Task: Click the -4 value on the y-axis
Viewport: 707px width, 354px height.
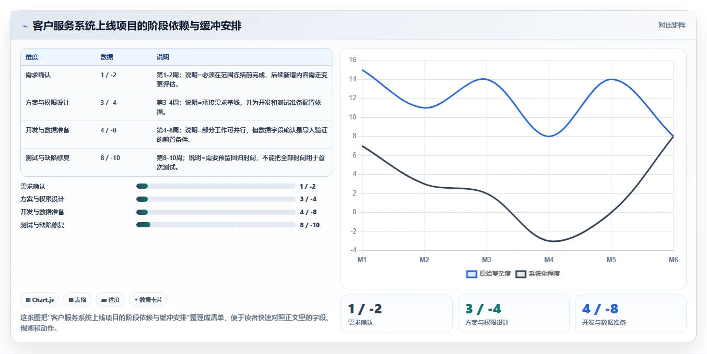Action: [353, 250]
